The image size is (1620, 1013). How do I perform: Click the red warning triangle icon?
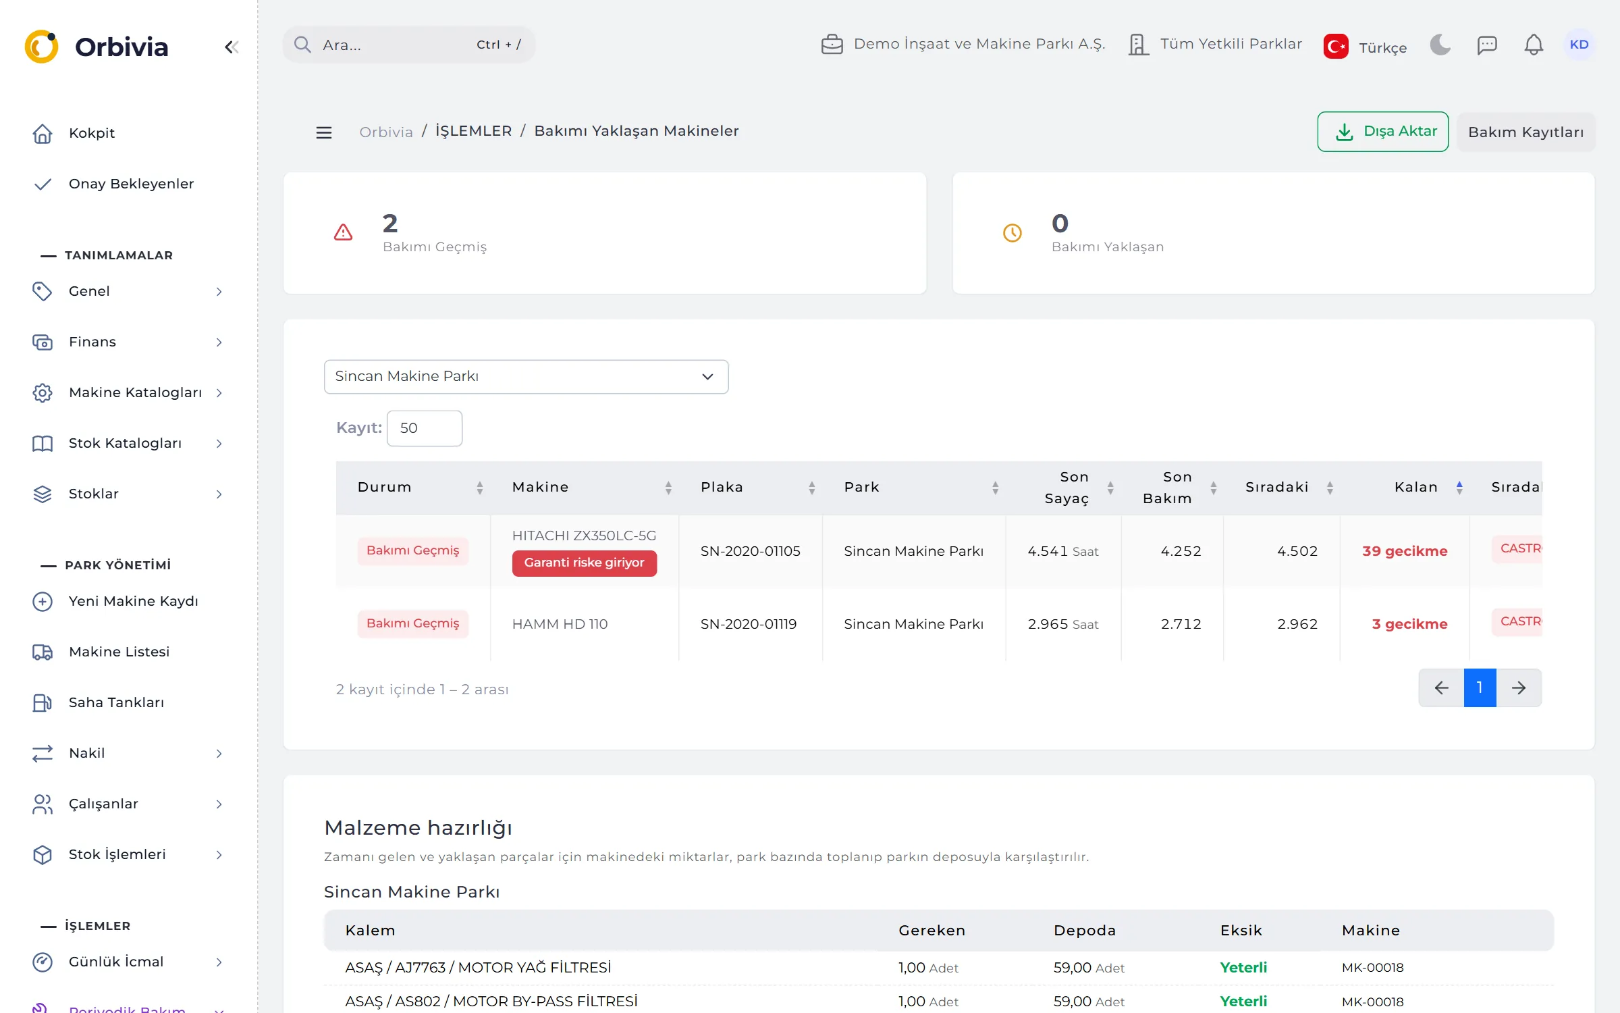(343, 232)
